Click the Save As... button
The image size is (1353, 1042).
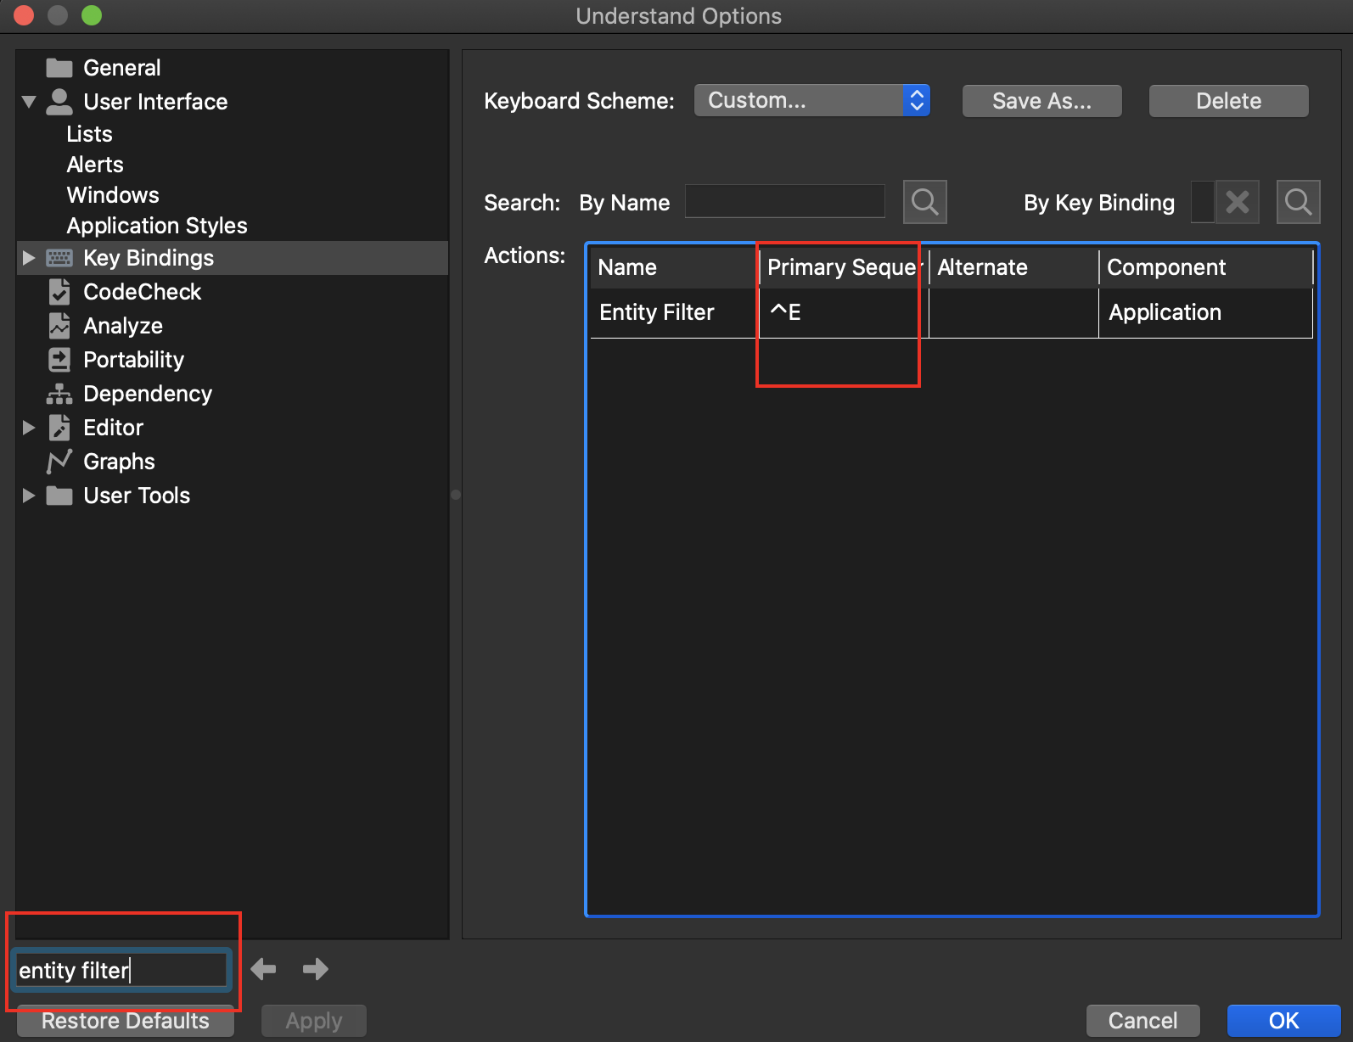(x=1041, y=101)
